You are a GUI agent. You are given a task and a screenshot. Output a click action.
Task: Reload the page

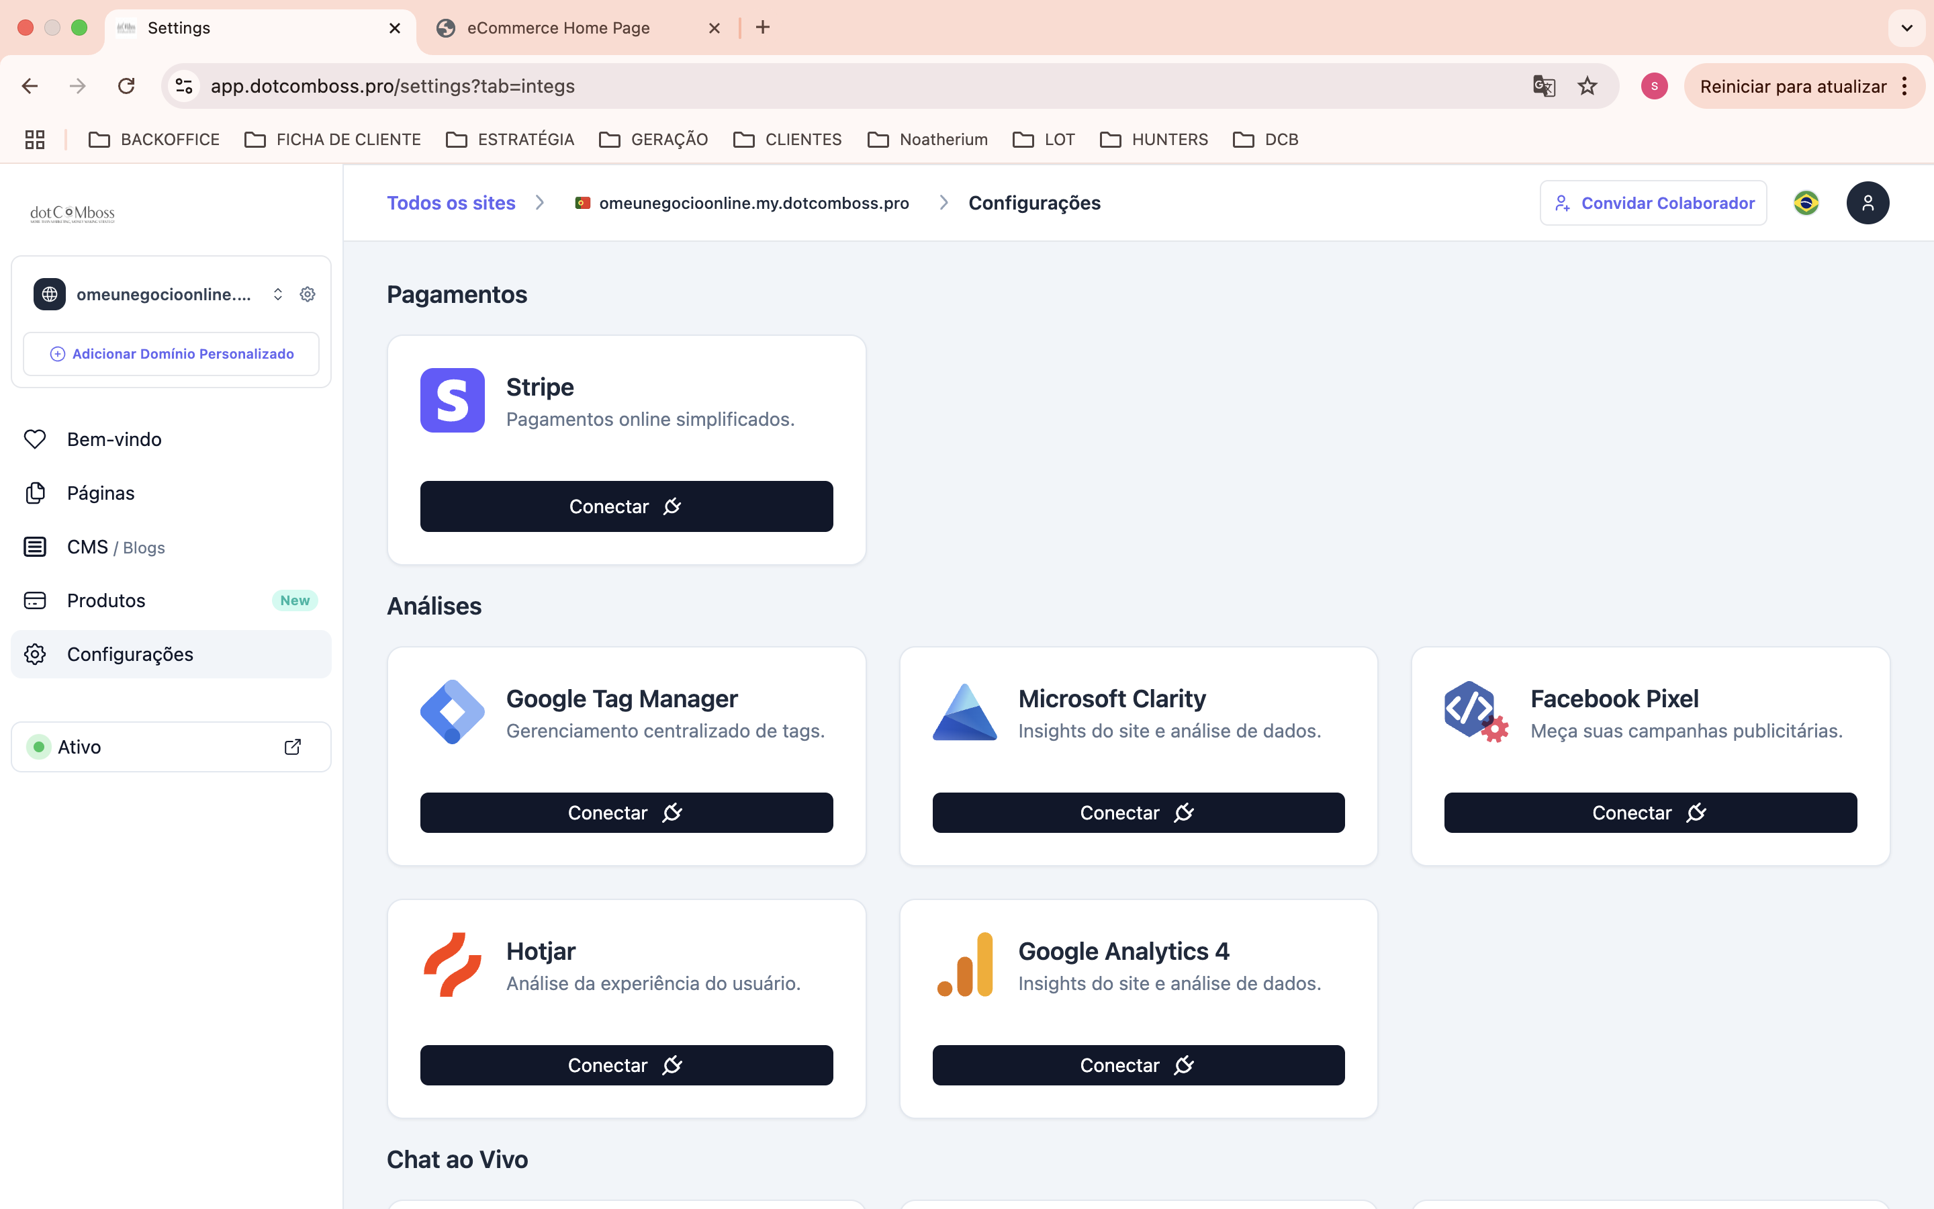point(126,85)
